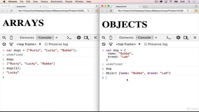Open the File menu
The width and height of the screenshot is (199, 112).
point(21,2)
